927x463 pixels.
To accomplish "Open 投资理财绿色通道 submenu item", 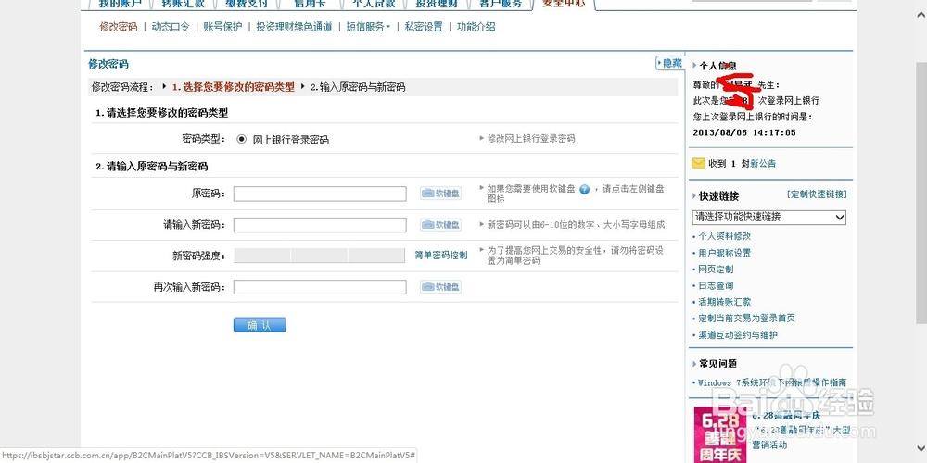I will click(294, 27).
